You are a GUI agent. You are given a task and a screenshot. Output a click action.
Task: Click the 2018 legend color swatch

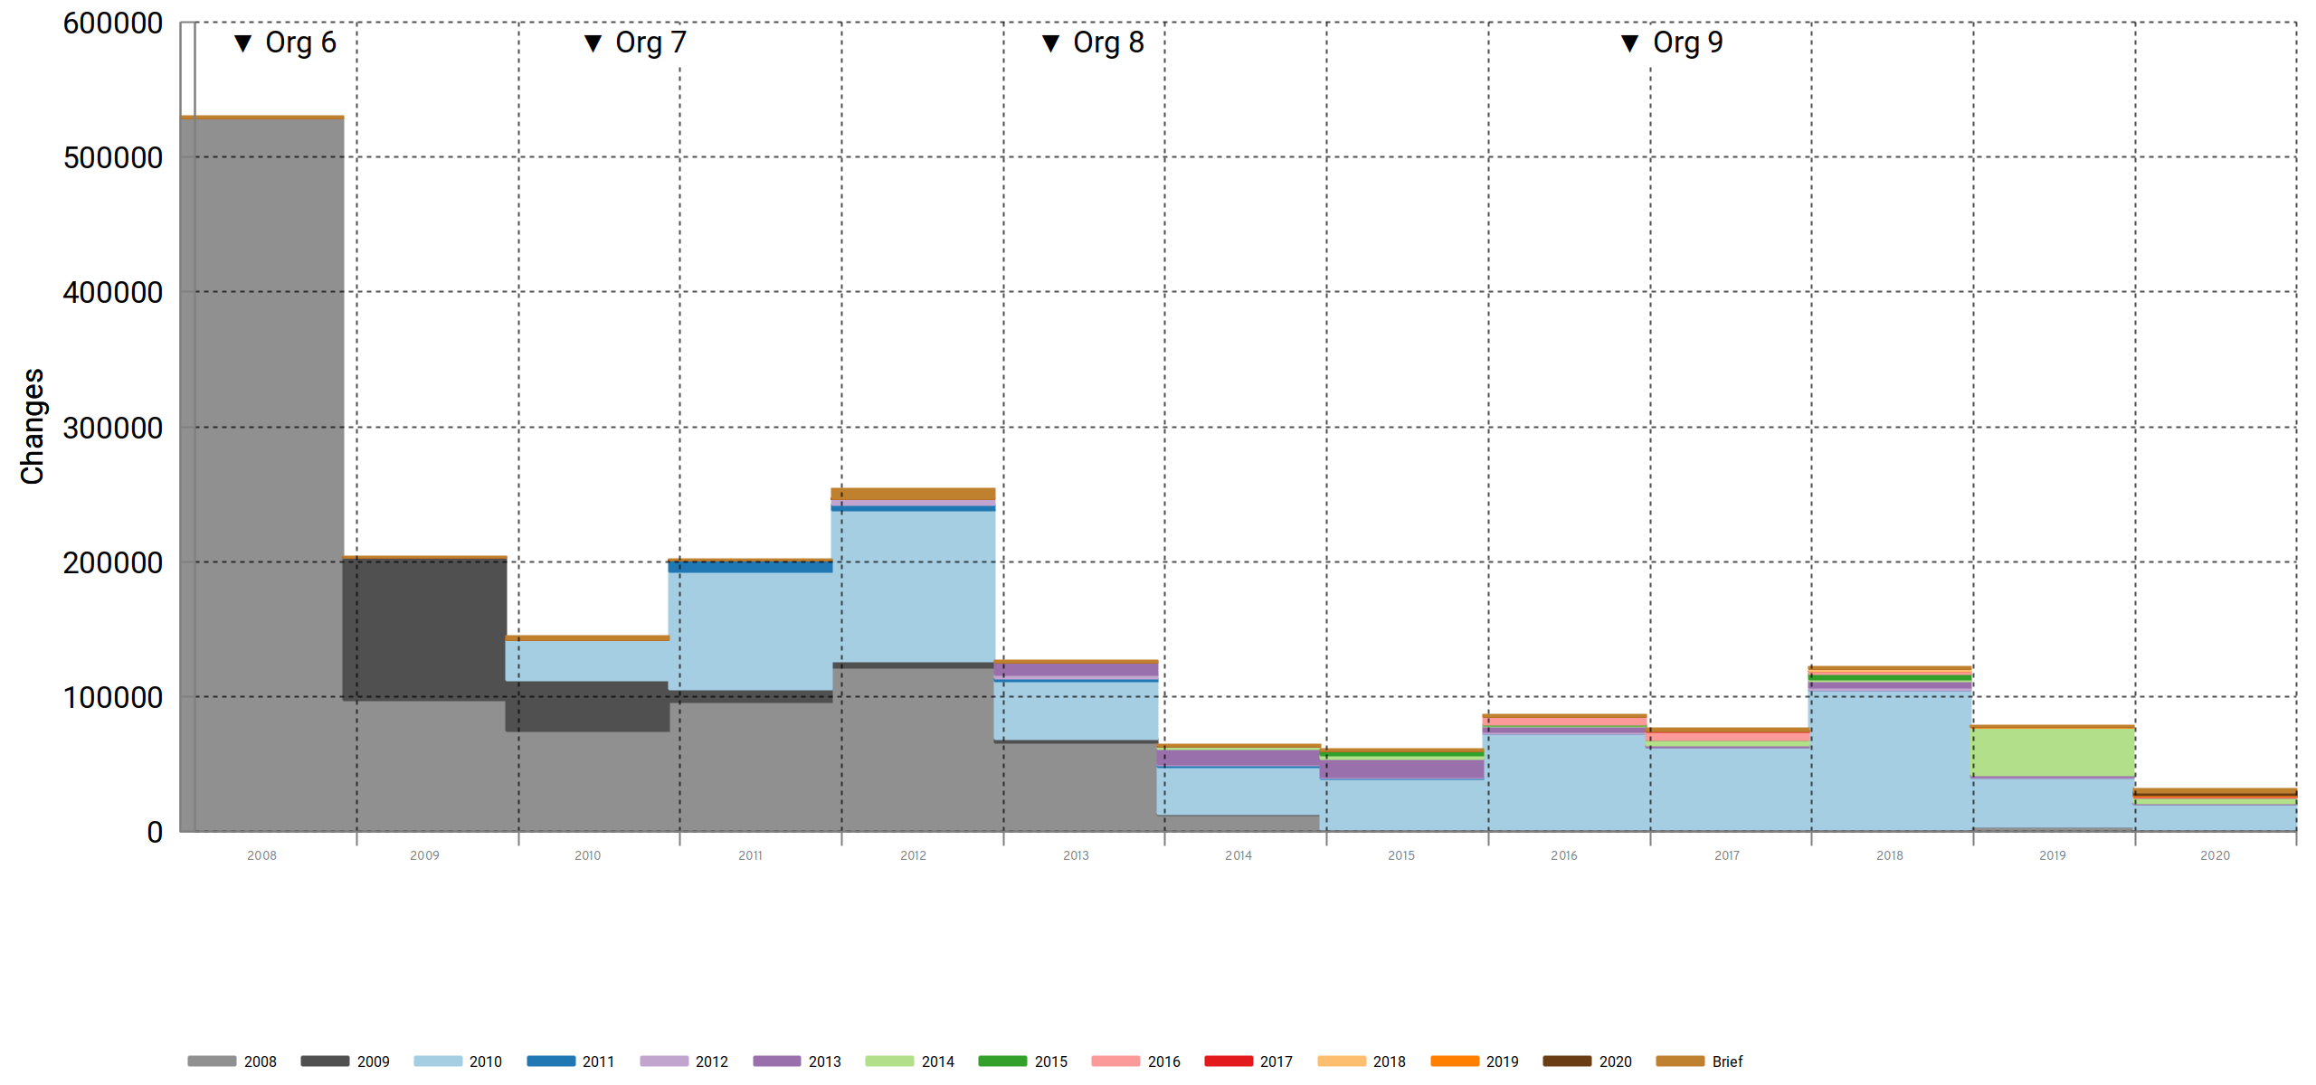1342,1061
